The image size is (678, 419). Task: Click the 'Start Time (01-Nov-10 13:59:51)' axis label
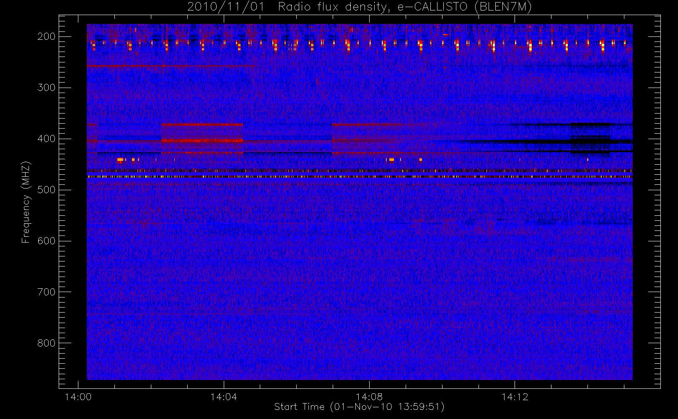click(359, 407)
